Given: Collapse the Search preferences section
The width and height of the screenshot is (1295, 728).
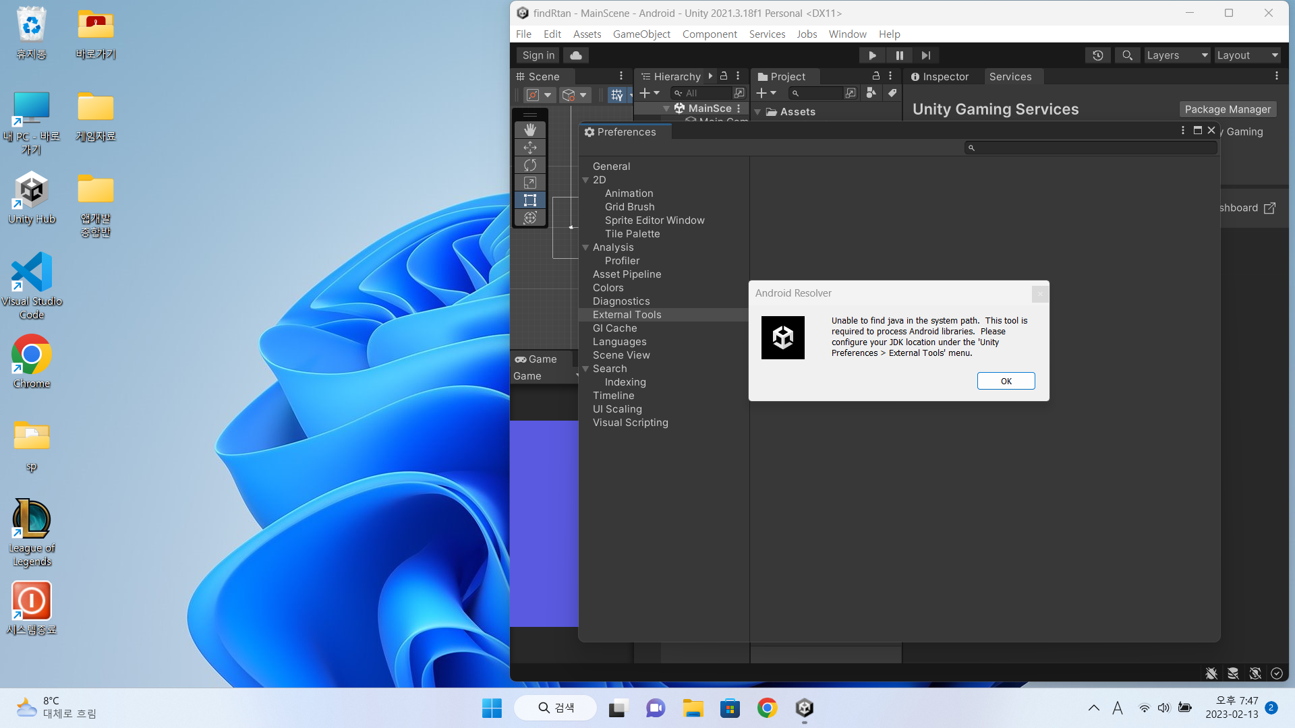Looking at the screenshot, I should click(x=585, y=369).
